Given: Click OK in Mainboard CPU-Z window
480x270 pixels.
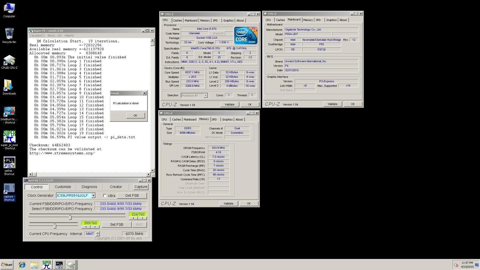Looking at the screenshot, I should tap(353, 104).
